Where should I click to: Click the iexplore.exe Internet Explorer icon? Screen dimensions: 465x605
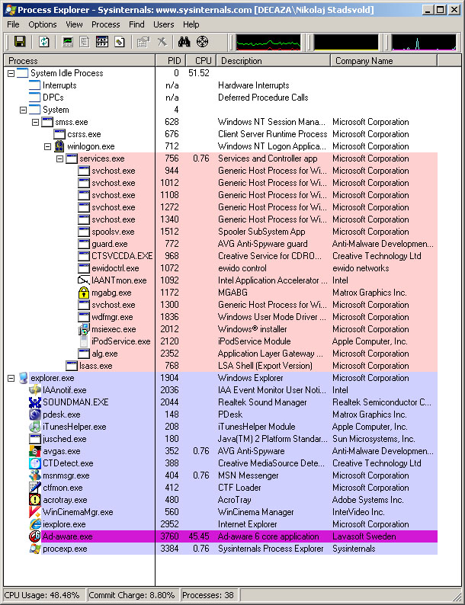pos(35,524)
